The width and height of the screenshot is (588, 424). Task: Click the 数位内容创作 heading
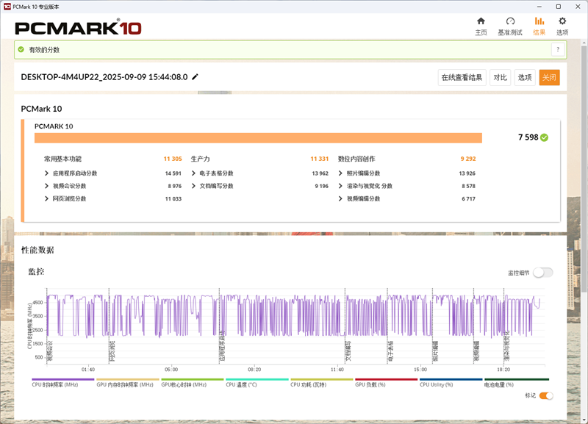tap(356, 159)
